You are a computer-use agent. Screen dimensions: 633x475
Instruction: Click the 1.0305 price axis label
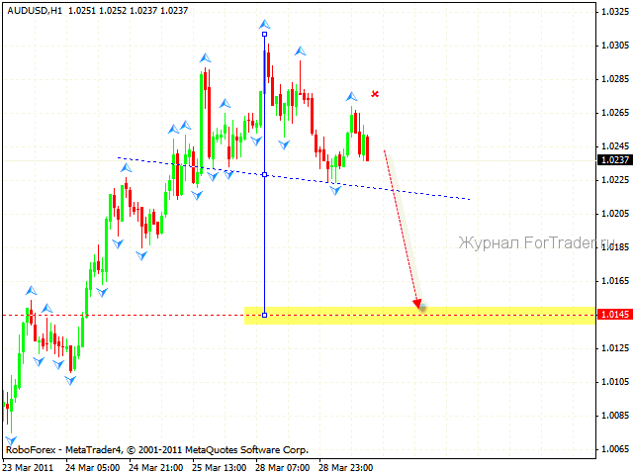click(615, 46)
